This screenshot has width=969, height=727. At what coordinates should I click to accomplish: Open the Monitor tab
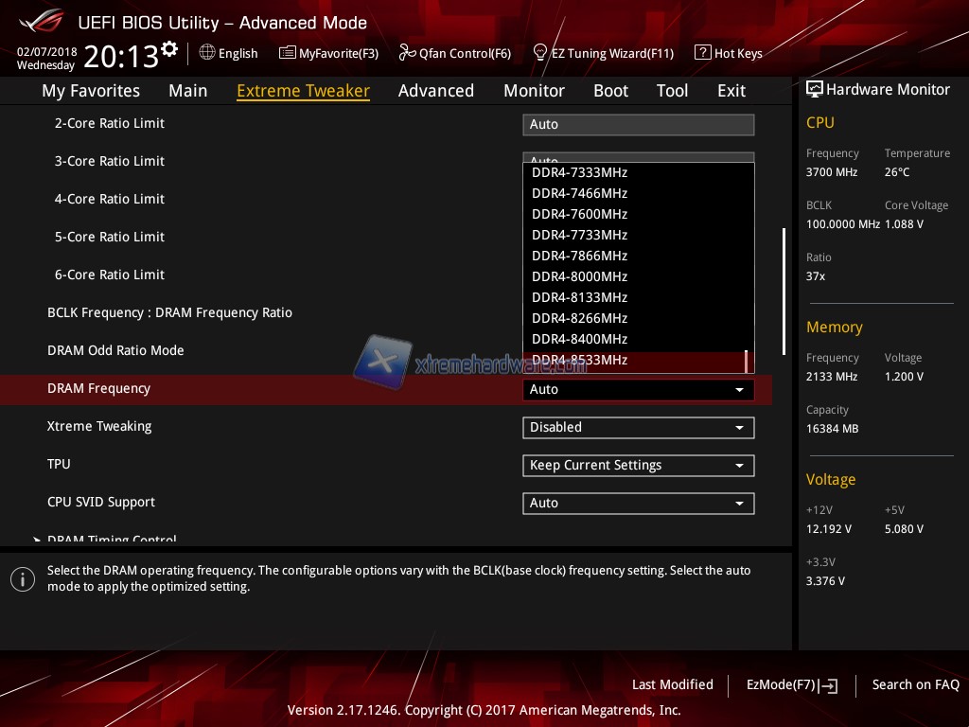(x=534, y=91)
